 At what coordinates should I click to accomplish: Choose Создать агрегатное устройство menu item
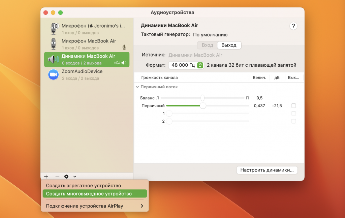pyautogui.click(x=84, y=186)
